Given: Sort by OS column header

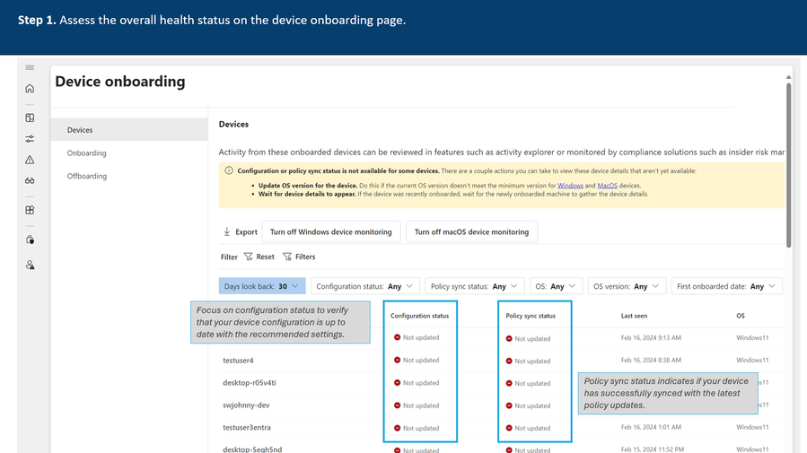Looking at the screenshot, I should (740, 316).
